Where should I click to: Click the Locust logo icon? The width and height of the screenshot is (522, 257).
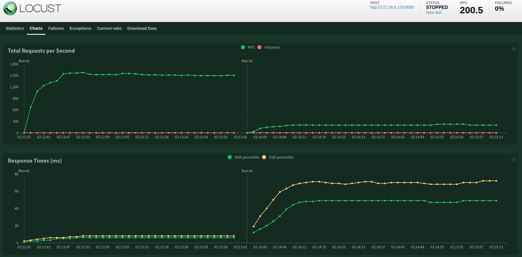[x=10, y=8]
